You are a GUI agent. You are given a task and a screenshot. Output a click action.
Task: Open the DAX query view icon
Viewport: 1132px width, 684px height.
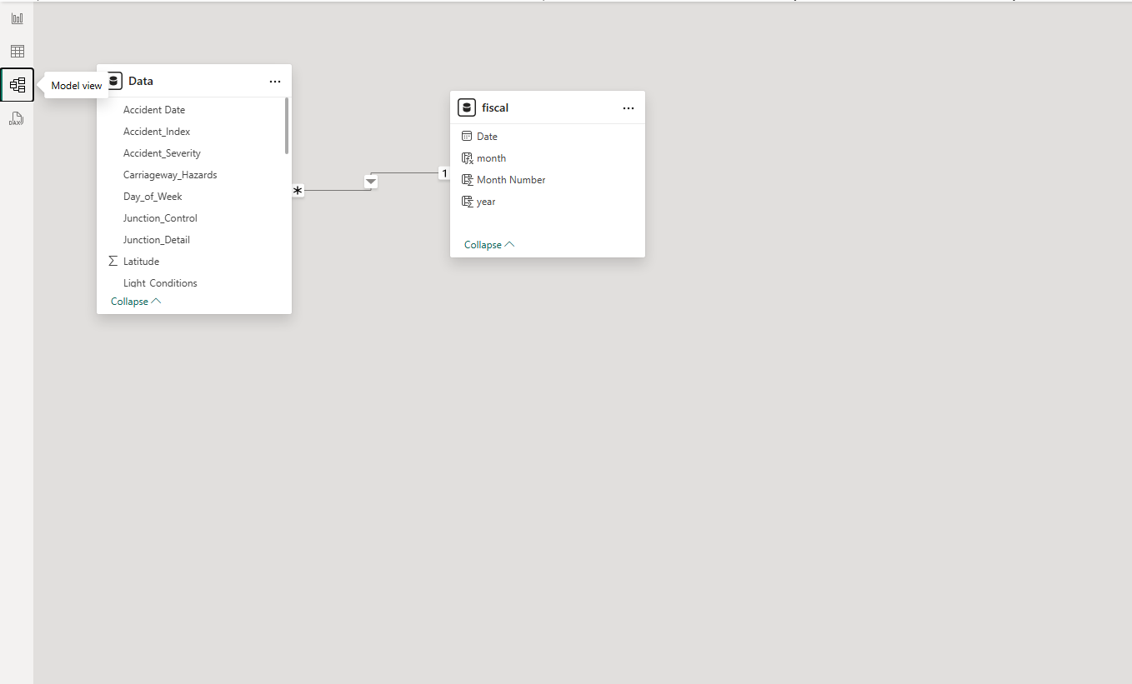click(17, 118)
